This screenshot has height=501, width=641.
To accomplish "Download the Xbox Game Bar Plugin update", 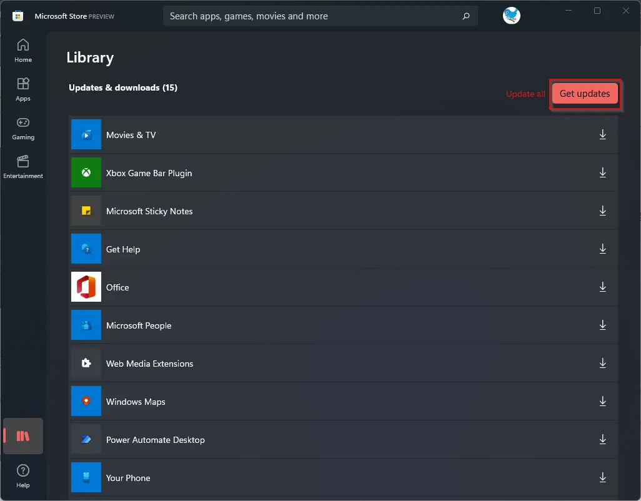I will (602, 172).
